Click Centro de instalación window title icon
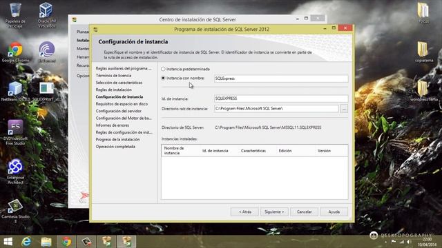442x248 pixels. tap(74, 20)
